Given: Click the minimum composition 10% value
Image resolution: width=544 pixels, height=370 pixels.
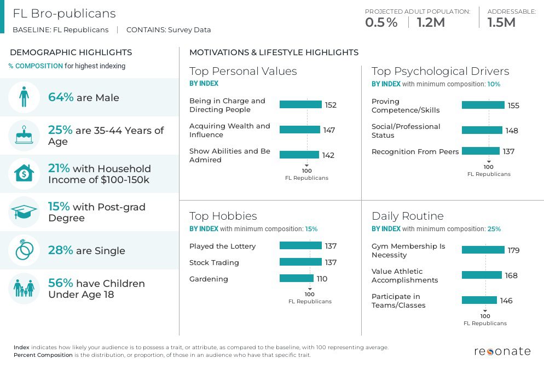Looking at the screenshot, I should pos(494,84).
